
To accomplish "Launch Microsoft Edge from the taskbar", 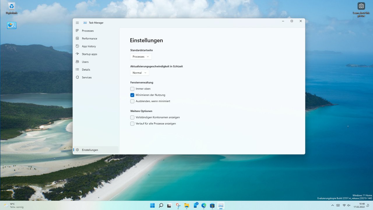I will tap(204, 205).
